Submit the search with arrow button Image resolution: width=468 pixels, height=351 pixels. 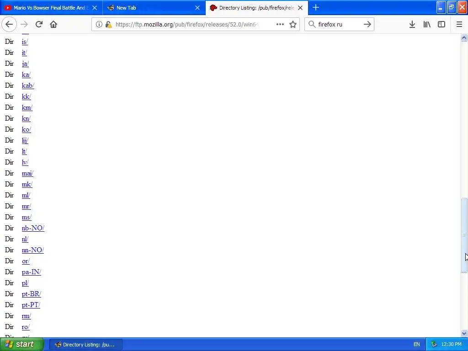coord(367,24)
